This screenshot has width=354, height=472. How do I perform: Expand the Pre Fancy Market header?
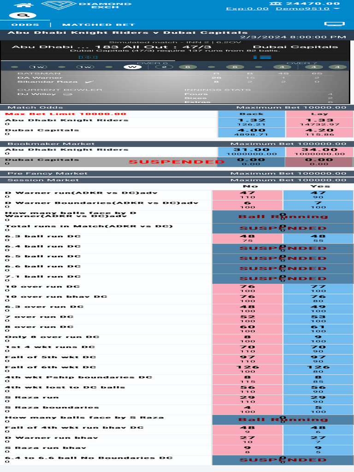click(177, 173)
